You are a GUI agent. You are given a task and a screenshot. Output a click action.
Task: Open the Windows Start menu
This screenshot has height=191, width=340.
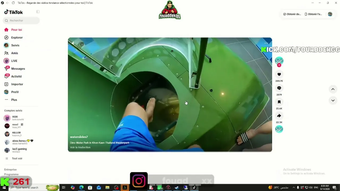pos(4,188)
